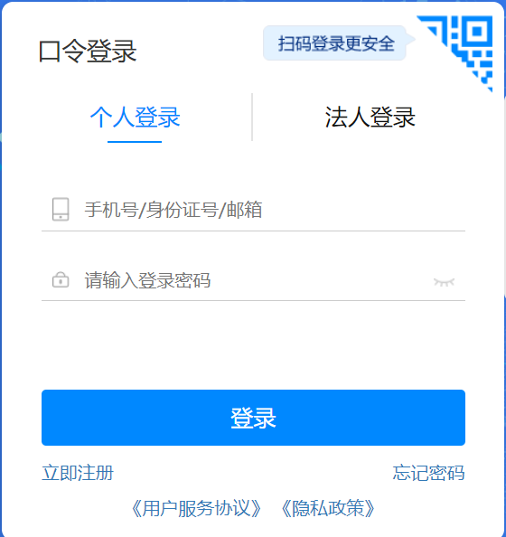Click the lock icon beside password field
Image resolution: width=506 pixels, height=537 pixels.
click(61, 279)
